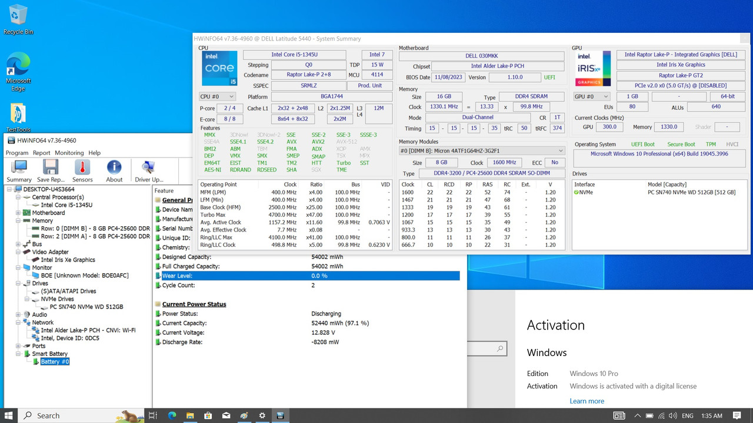Image resolution: width=753 pixels, height=423 pixels.
Task: Open the notification center icon
Action: pos(735,416)
